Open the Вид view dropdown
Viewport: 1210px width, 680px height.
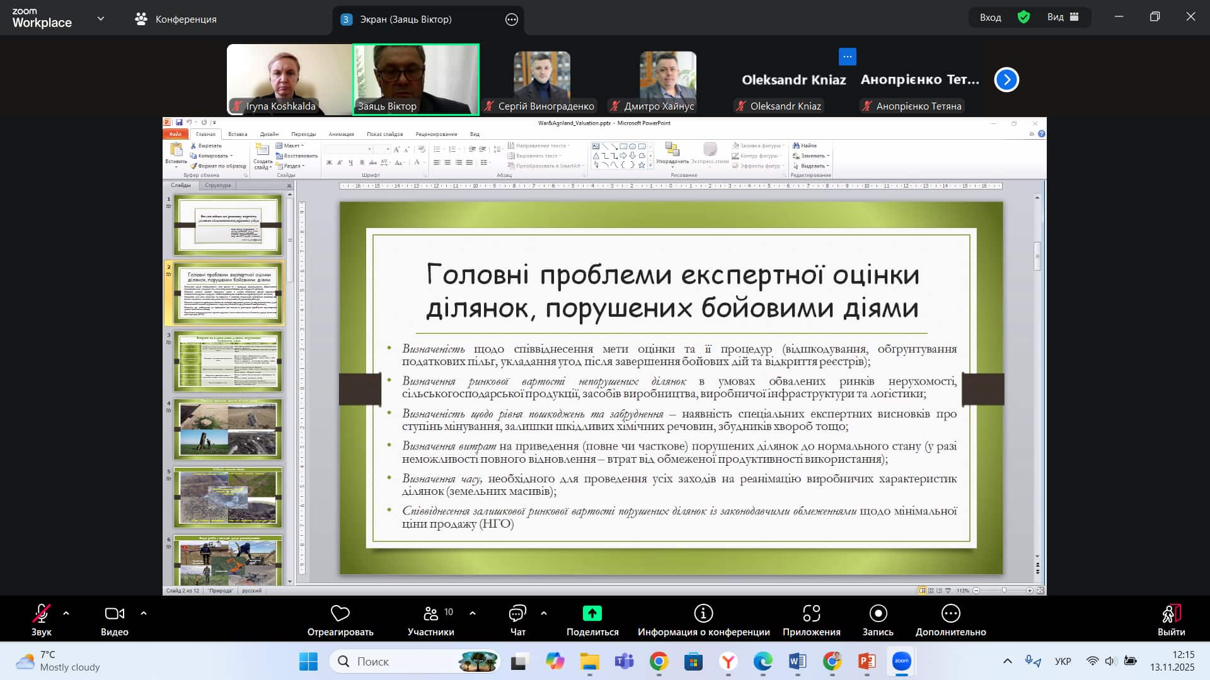click(1063, 17)
